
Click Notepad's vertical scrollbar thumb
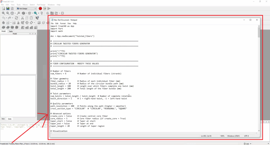click(x=259, y=32)
